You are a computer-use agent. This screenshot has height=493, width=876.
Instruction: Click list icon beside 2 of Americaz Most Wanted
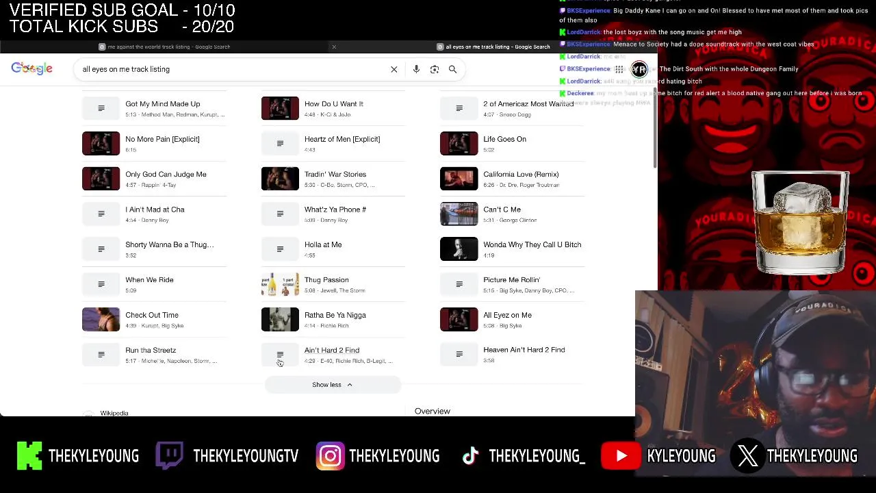pyautogui.click(x=459, y=108)
